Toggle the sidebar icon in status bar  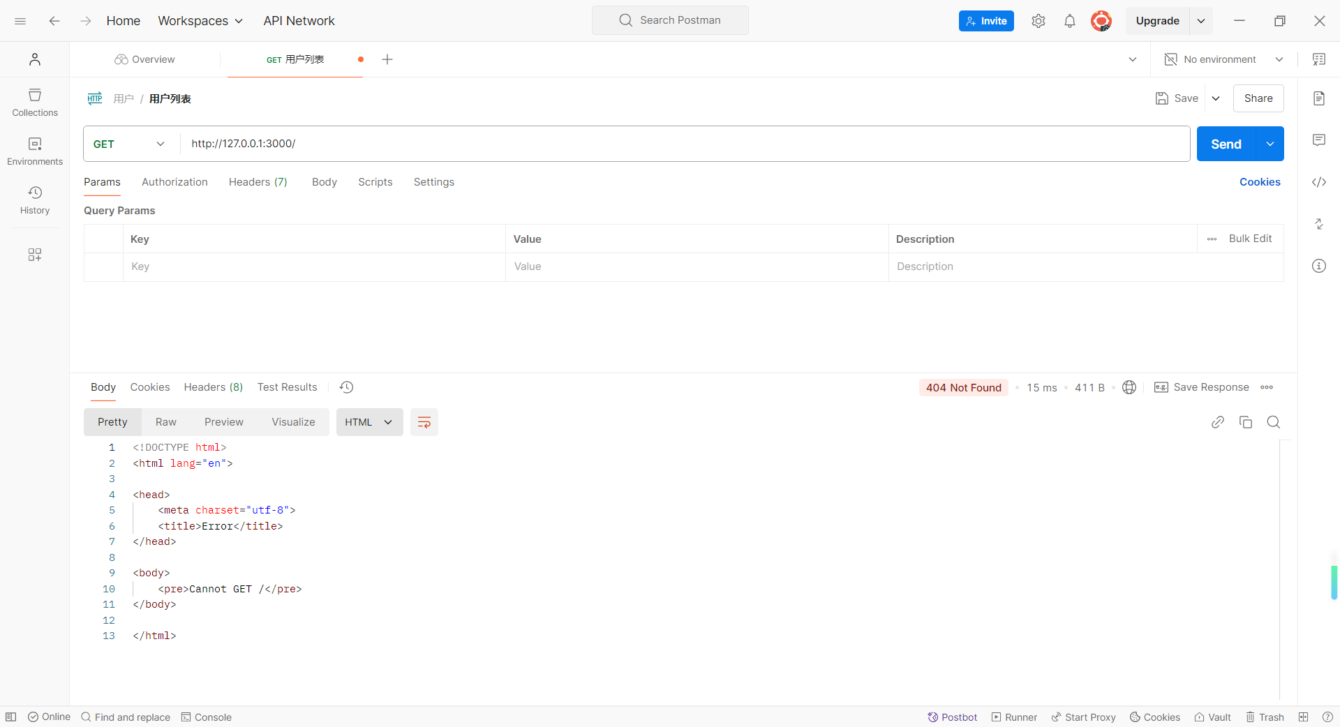tap(11, 717)
